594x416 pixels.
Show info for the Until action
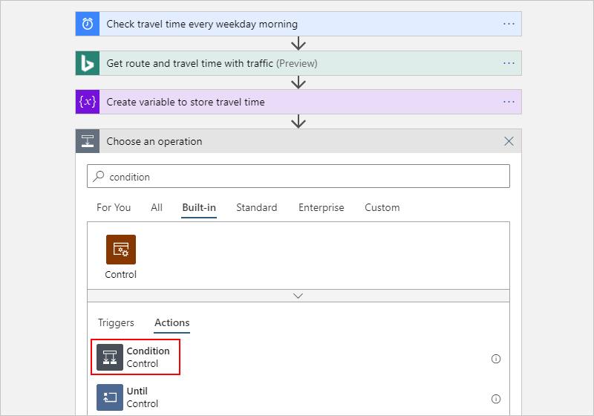tap(496, 398)
